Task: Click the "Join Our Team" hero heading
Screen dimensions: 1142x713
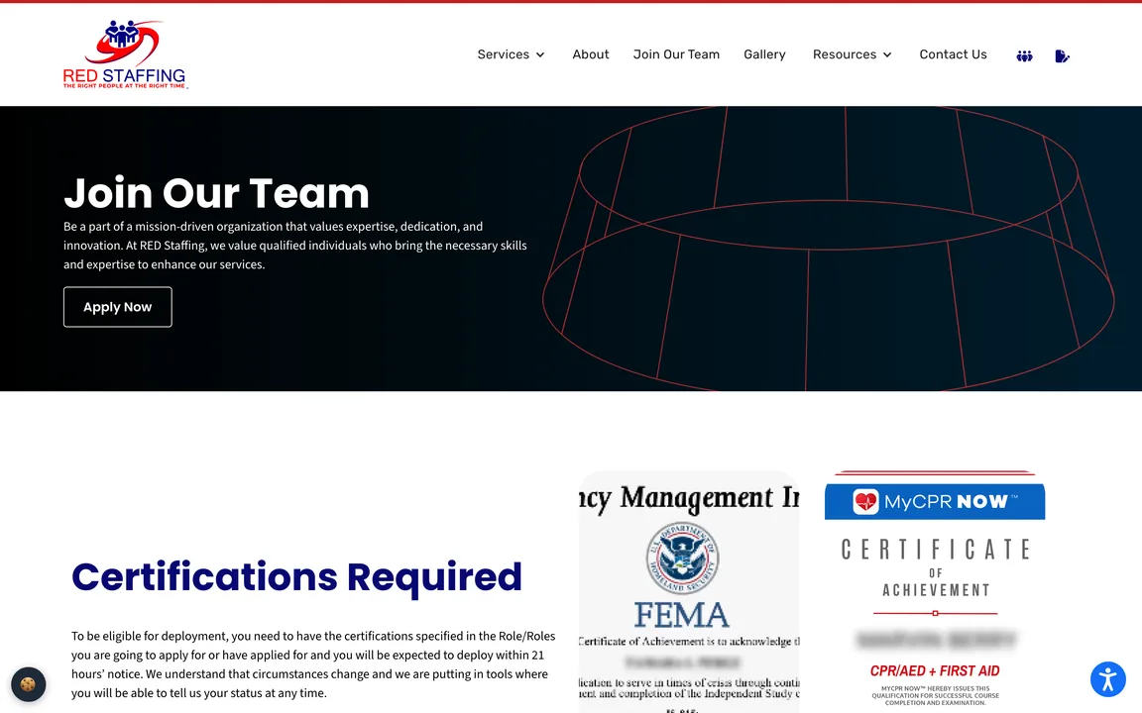Action: [216, 193]
